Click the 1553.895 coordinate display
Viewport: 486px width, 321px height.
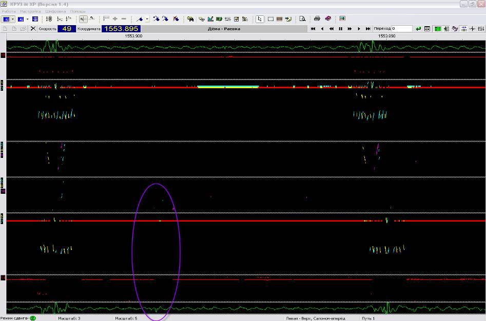pos(122,29)
